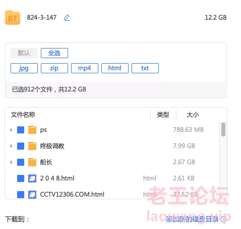Click the 默认 button
The width and height of the screenshot is (241, 229).
click(24, 53)
